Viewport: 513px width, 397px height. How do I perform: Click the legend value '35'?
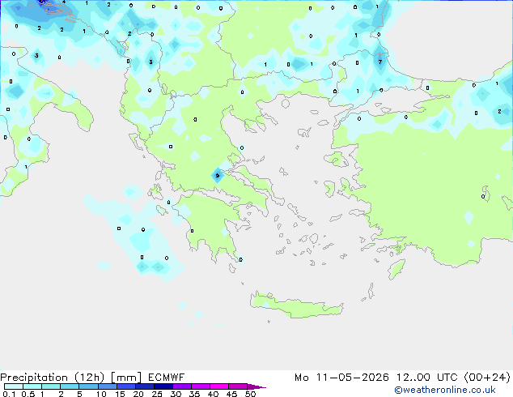click(195, 394)
